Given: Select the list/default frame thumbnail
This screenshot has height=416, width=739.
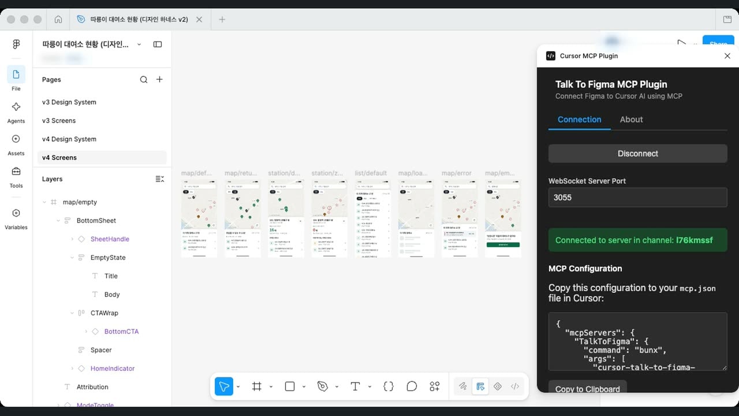Looking at the screenshot, I should [x=373, y=218].
